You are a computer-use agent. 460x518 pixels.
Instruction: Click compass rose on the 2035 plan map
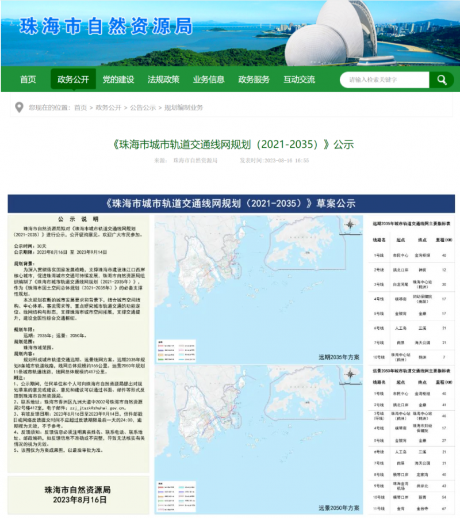350,226
